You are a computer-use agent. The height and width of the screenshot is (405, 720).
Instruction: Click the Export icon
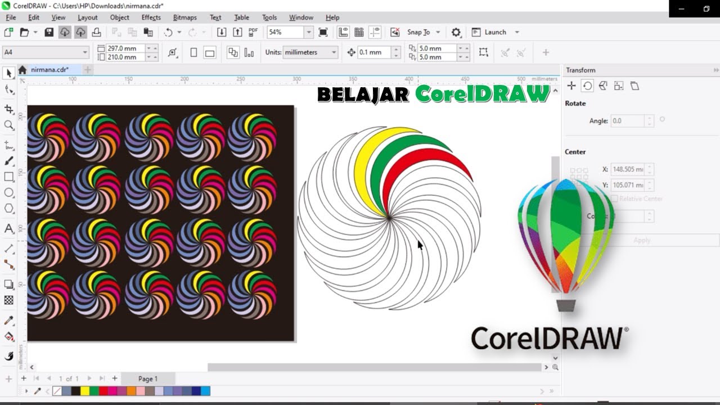click(x=237, y=32)
